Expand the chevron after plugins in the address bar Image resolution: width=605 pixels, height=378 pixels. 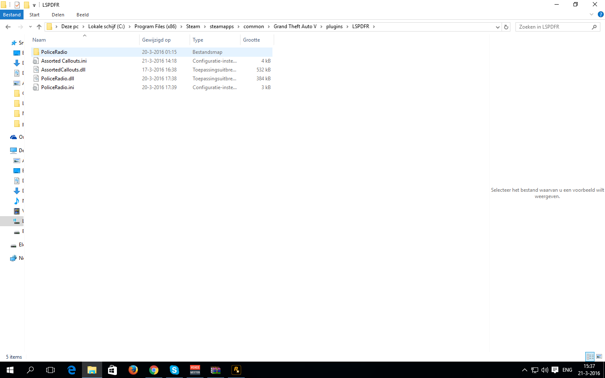347,26
